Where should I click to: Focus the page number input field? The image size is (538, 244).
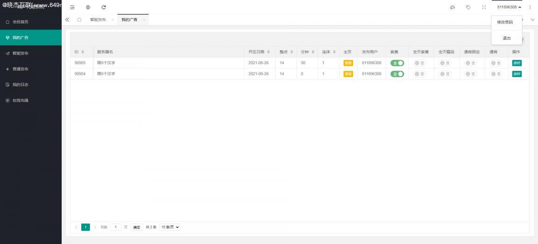[x=116, y=227]
